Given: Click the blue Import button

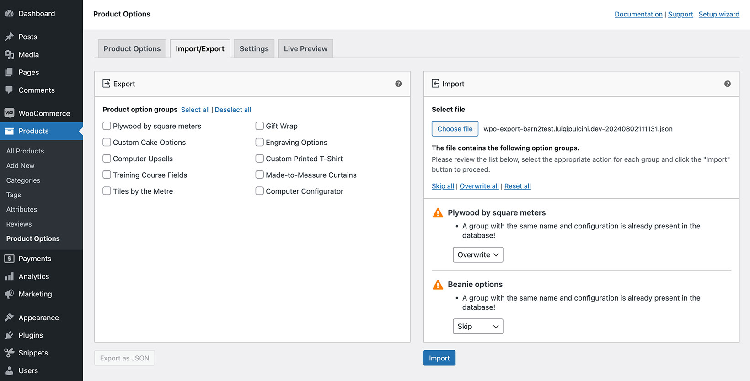Looking at the screenshot, I should pos(439,358).
